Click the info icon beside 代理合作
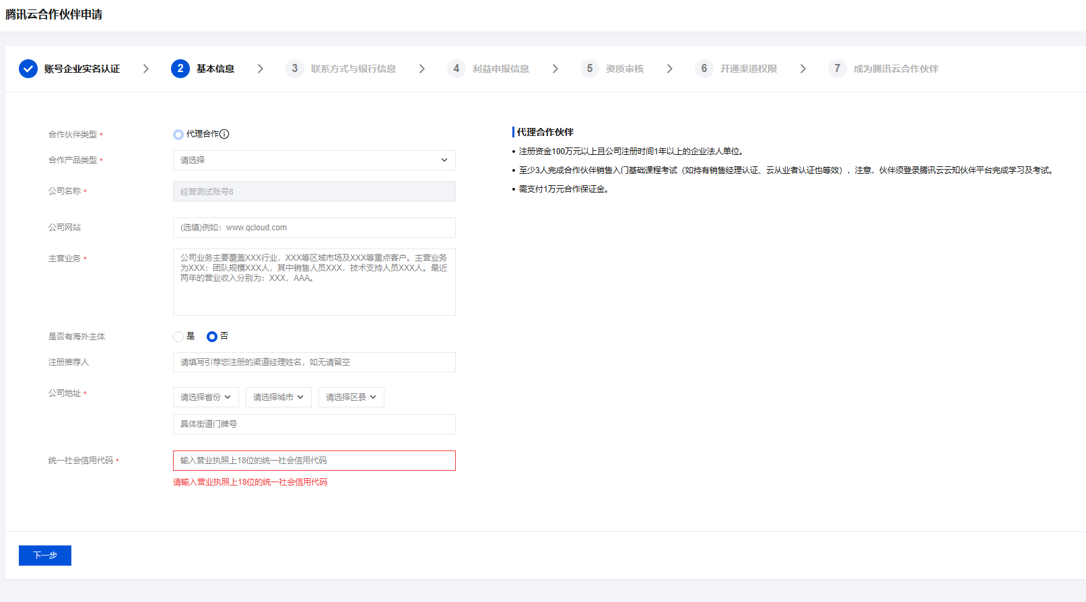 point(225,134)
